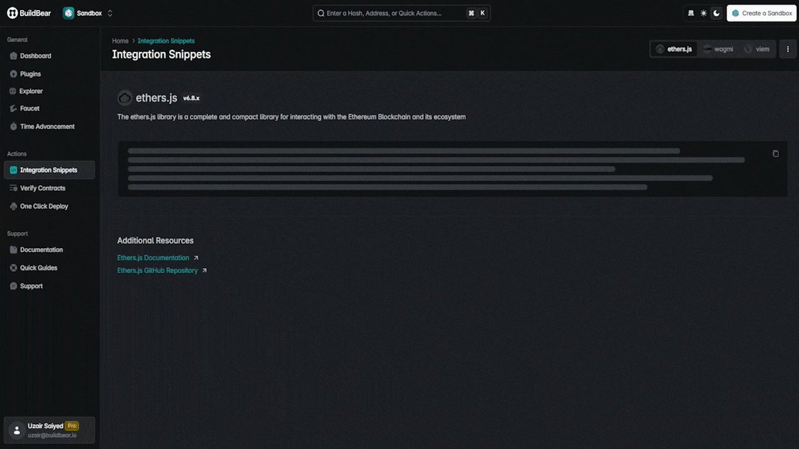Screen dimensions: 799x449
Task: Click the Faucet sidebar icon
Action: tap(14, 108)
